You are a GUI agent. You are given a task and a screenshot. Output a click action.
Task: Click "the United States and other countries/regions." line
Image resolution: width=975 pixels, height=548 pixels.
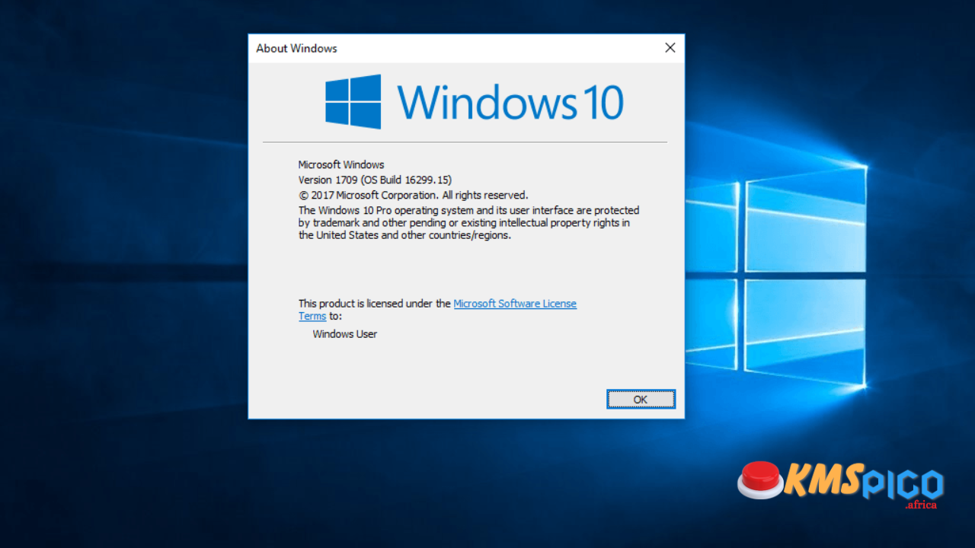click(404, 235)
